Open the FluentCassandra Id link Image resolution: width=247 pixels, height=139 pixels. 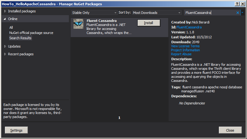coord(189,27)
